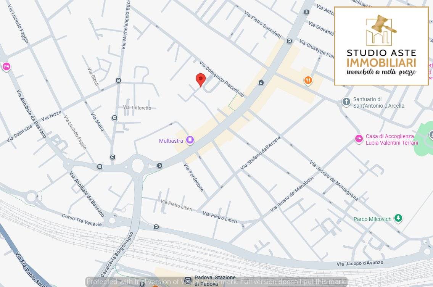Screen dimensions: 433x287
Task: Click the Via Domenico Piacentino street label
Action: (x=222, y=79)
